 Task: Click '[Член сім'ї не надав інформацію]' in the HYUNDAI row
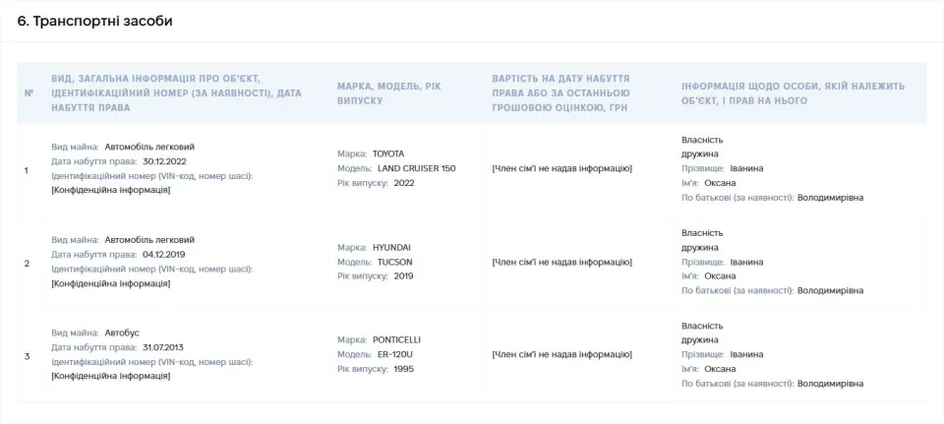561,262
